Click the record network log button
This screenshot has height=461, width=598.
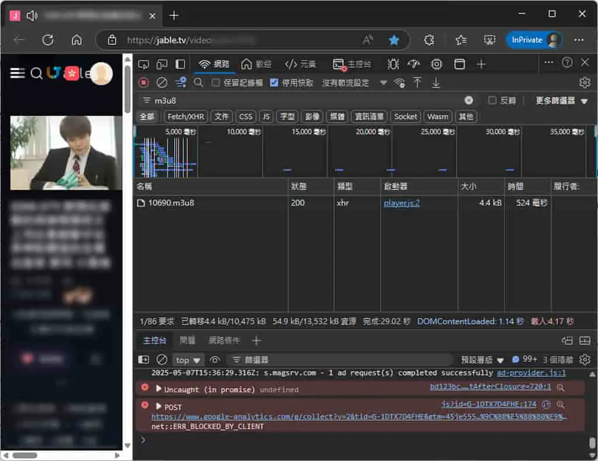144,83
